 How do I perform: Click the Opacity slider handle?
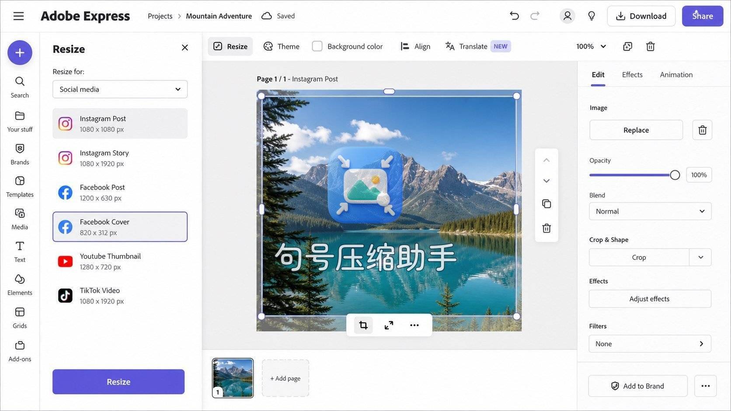pos(675,175)
